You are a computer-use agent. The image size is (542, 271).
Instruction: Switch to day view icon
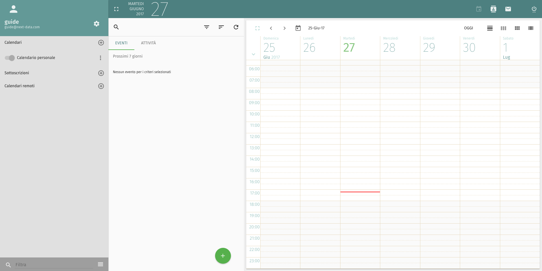(490, 28)
